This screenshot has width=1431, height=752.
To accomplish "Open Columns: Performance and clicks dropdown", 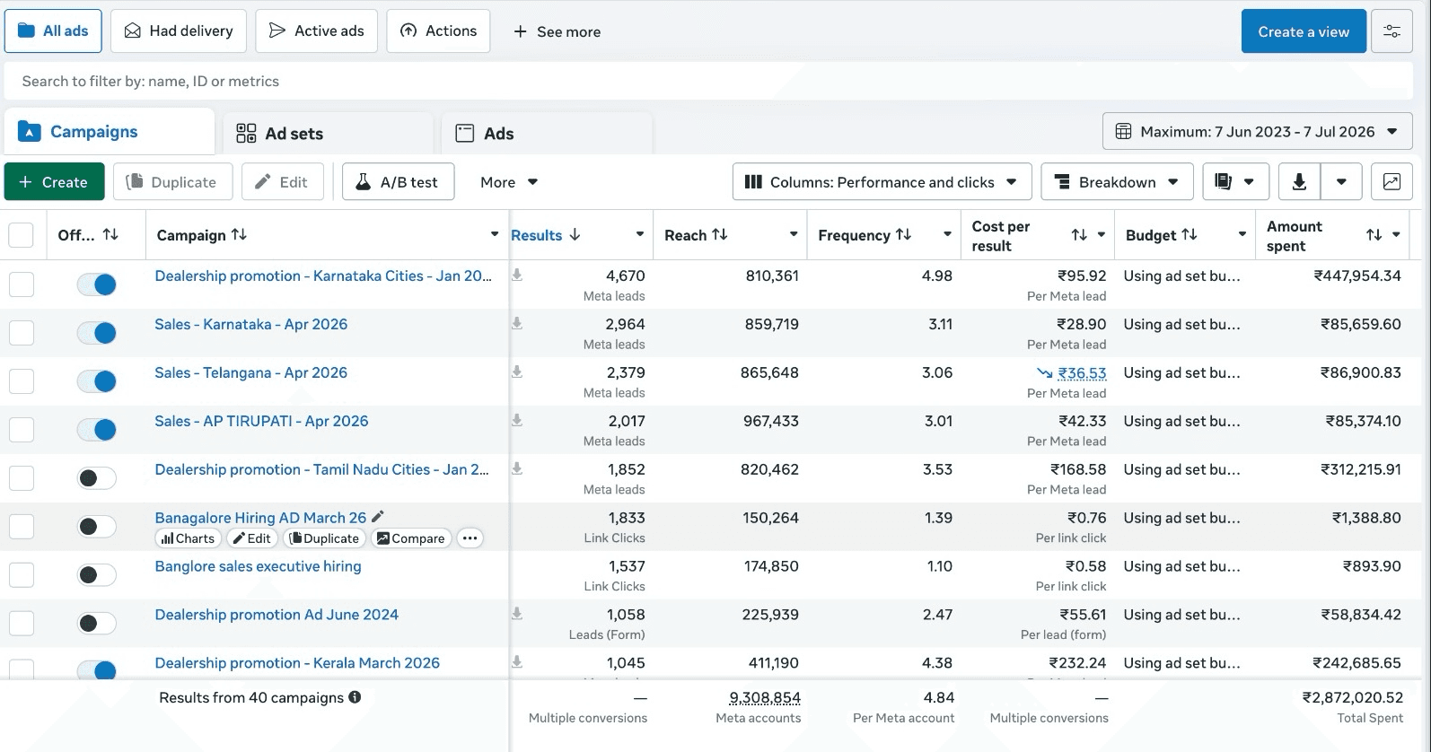I will pos(882,182).
